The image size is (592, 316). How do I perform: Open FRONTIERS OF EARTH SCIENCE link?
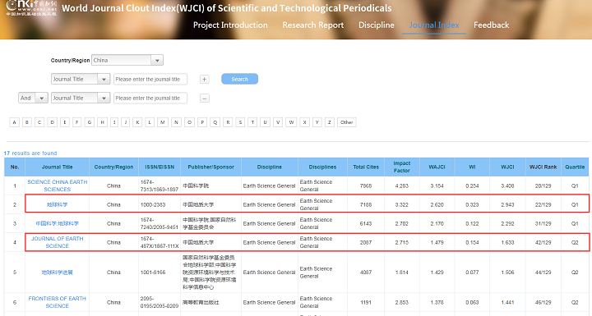coord(58,302)
